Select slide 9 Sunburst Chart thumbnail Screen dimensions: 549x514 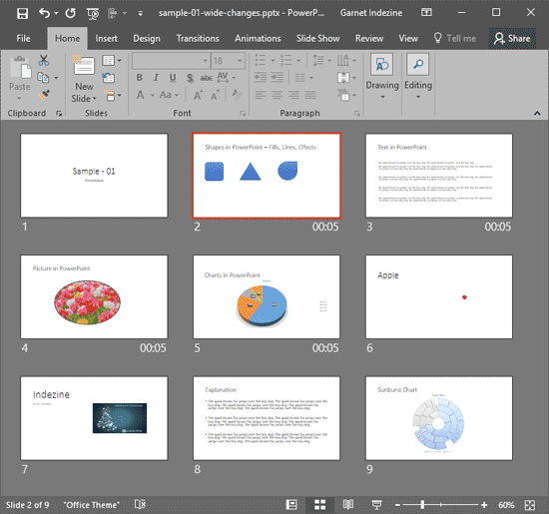coord(439,418)
